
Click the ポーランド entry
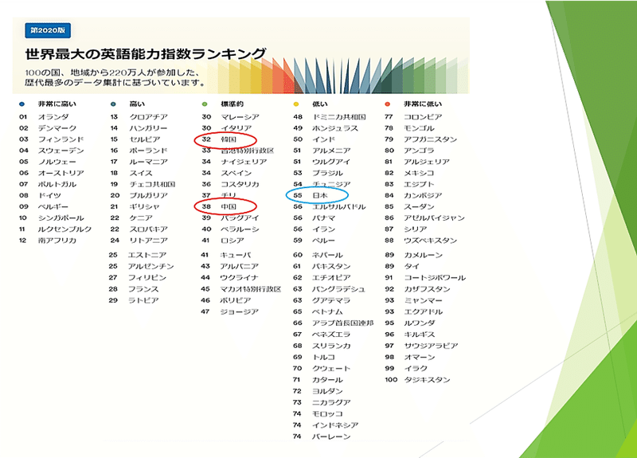(148, 151)
